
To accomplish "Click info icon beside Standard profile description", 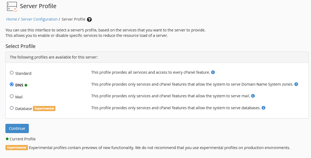I will click(x=213, y=72).
